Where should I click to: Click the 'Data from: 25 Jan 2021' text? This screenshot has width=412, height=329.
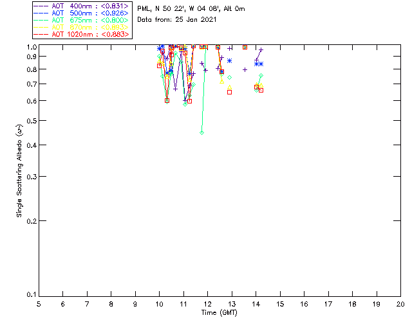177,20
